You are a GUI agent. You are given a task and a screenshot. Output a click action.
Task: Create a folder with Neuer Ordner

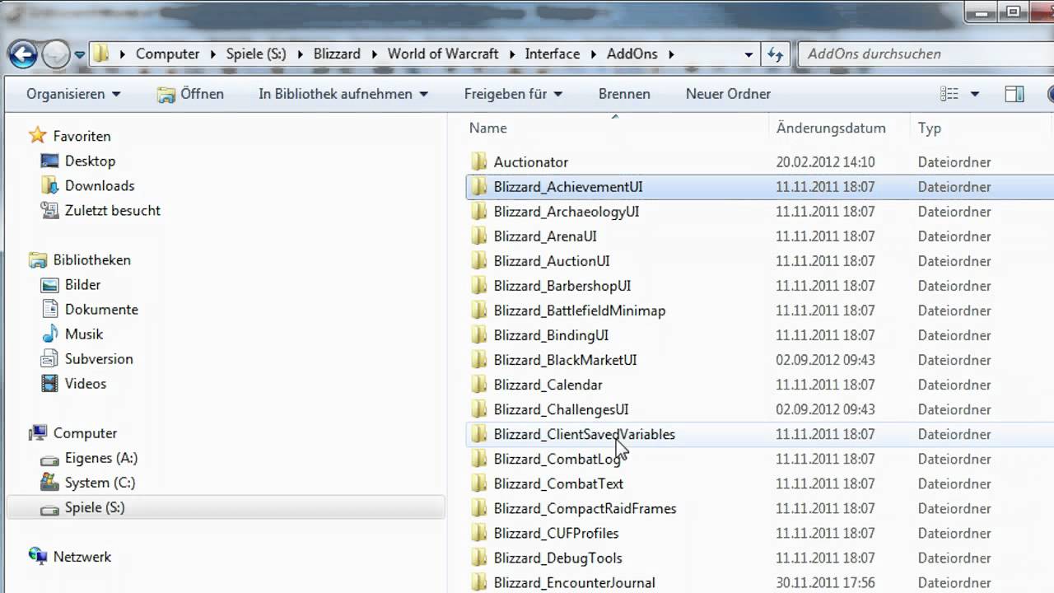[728, 94]
